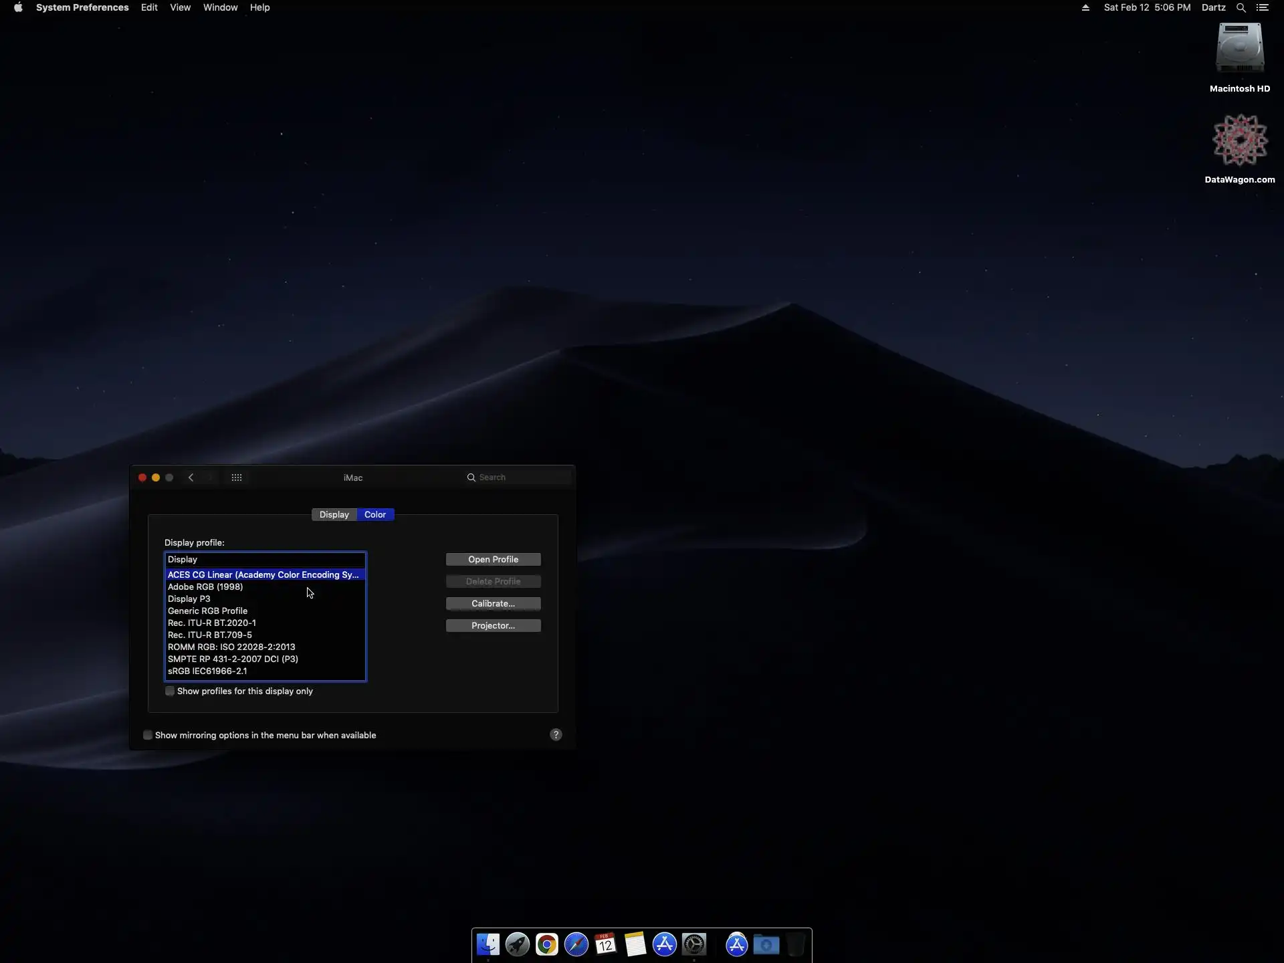Switch to the Display tab

334,515
